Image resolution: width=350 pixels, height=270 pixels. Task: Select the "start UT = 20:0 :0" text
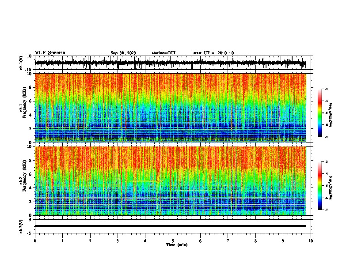213,53
